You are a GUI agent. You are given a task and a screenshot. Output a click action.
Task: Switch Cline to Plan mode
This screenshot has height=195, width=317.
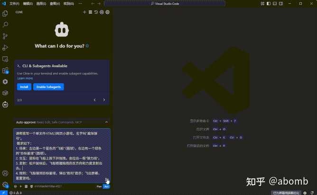99,186
